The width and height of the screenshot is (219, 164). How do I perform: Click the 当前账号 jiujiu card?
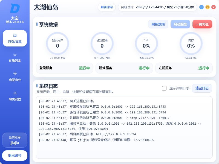click(x=15, y=140)
